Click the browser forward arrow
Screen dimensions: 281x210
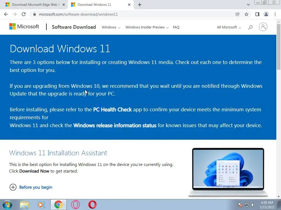(15, 14)
